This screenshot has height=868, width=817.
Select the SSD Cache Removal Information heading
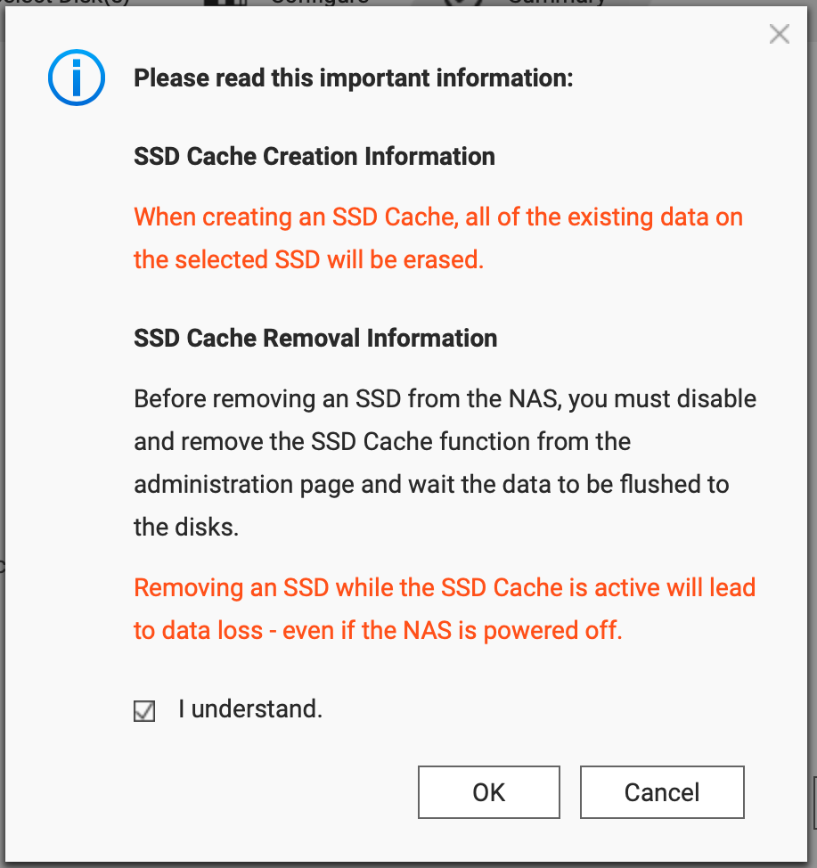(315, 339)
